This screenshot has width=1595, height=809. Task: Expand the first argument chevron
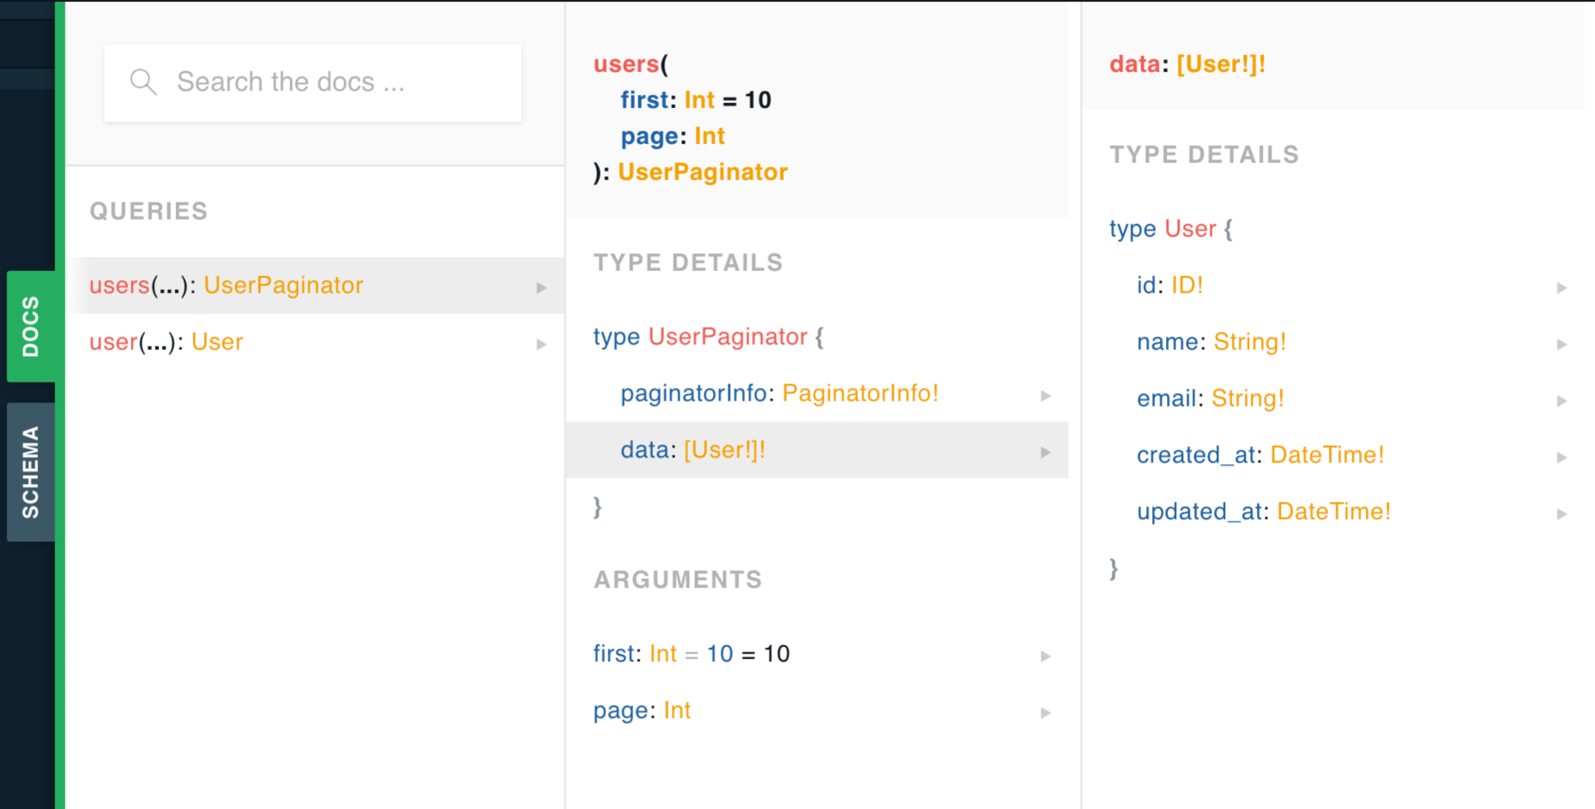[1045, 656]
